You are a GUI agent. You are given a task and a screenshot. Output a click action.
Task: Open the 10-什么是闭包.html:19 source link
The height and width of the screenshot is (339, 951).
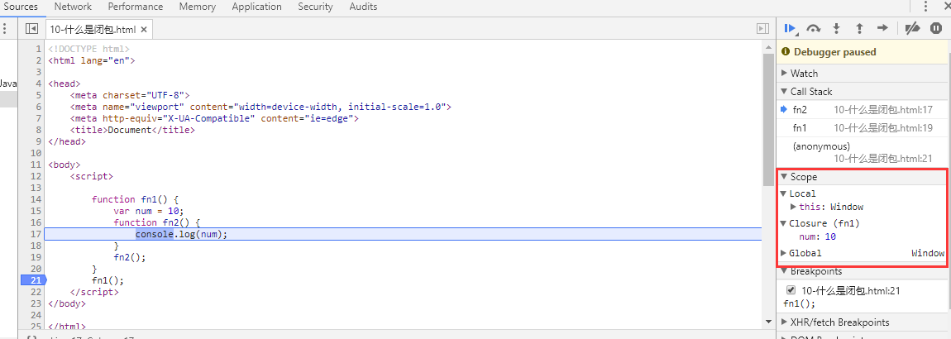[883, 128]
